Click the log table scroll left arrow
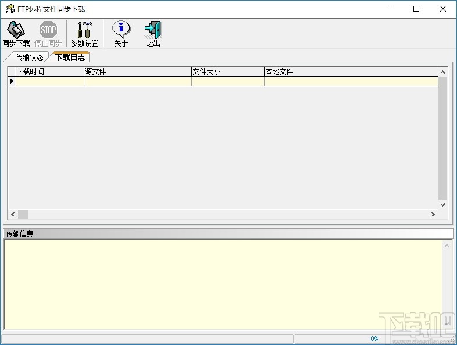Image resolution: width=457 pixels, height=345 pixels. [13, 214]
